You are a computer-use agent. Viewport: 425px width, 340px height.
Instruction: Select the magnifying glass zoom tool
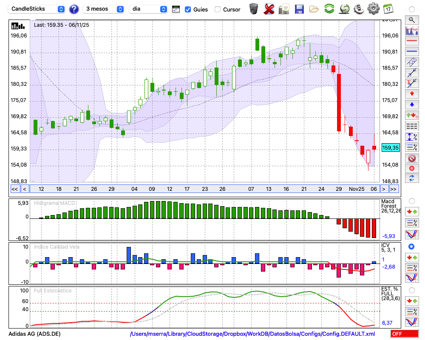tap(412, 20)
